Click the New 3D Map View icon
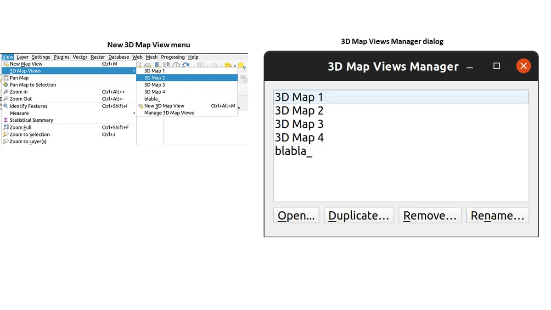This screenshot has height=310, width=551. (141, 106)
